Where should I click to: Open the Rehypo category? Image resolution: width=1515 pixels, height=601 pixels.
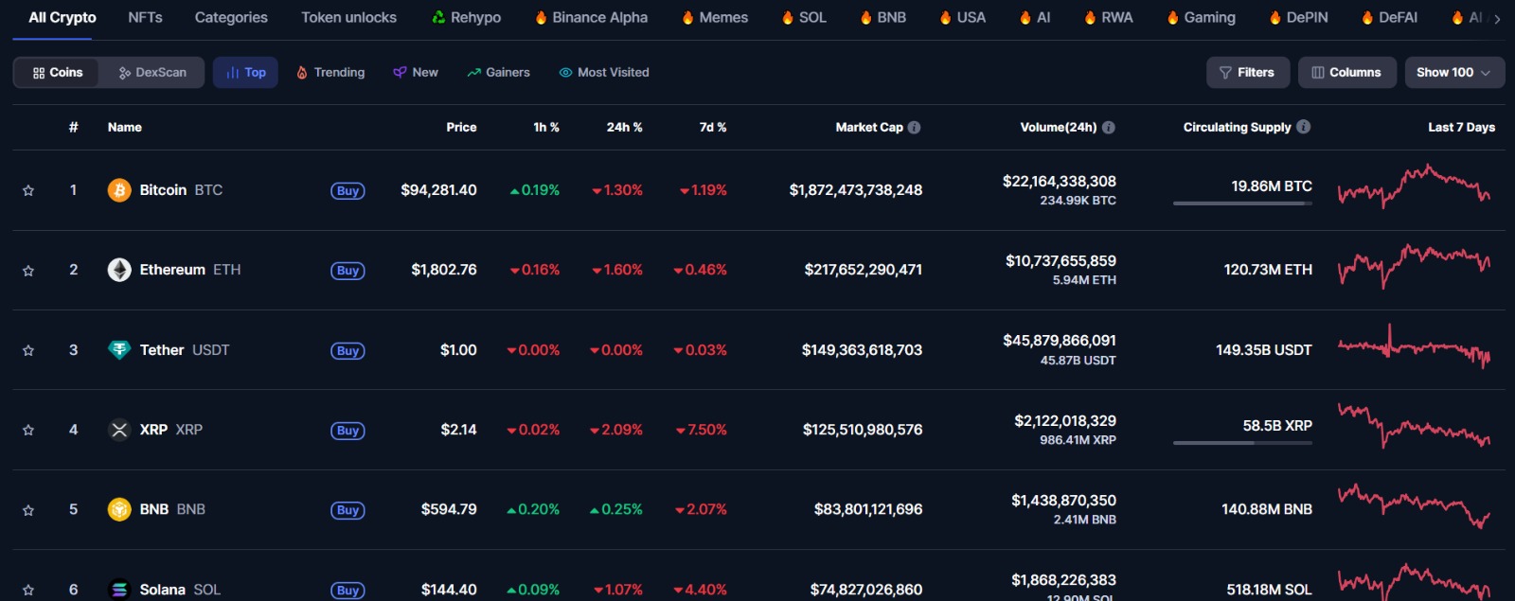click(x=466, y=17)
